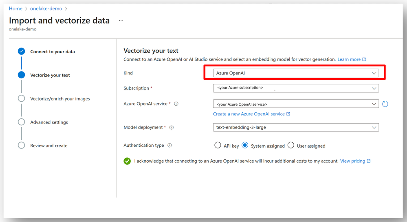The height and width of the screenshot is (222, 407).
Task: Click Create a new Azure OpenAI service link
Action: click(249, 114)
